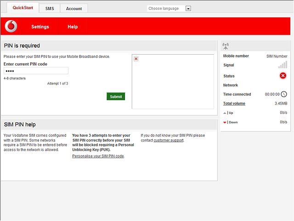Click the Down speed 0b/s value
The image size is (294, 221).
(x=283, y=122)
